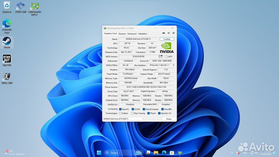Click the 98.5 GB/s Bandwidth value
This screenshot has width=279, height=157.
pyautogui.click(x=164, y=83)
